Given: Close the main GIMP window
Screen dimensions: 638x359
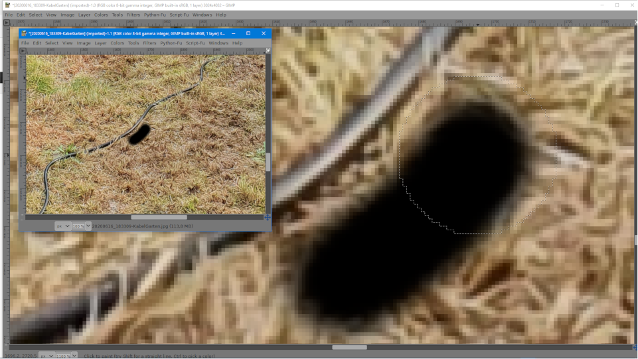Looking at the screenshot, I should (x=632, y=5).
